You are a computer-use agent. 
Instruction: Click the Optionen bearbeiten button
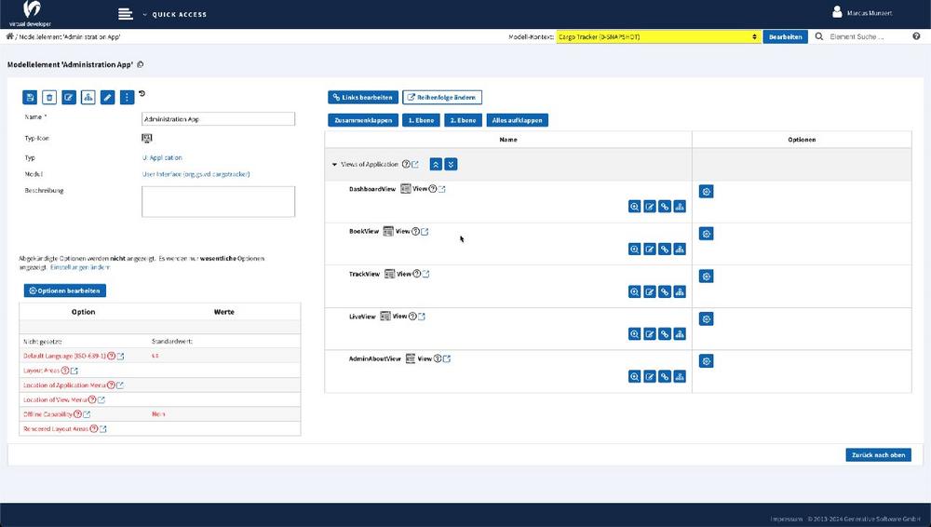pos(65,291)
